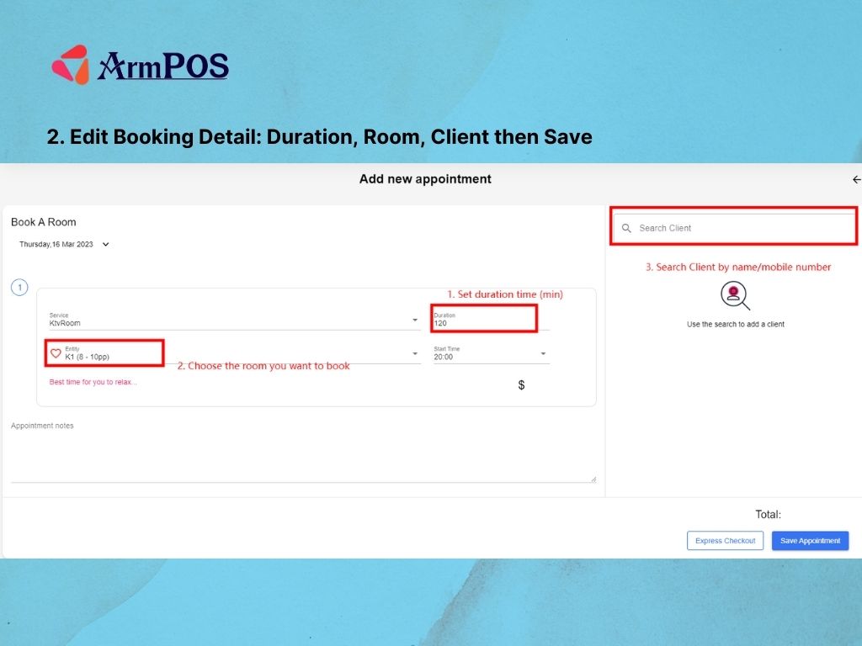Click the 'Best time for you to relax' text
The width and height of the screenshot is (862, 646).
pos(93,382)
